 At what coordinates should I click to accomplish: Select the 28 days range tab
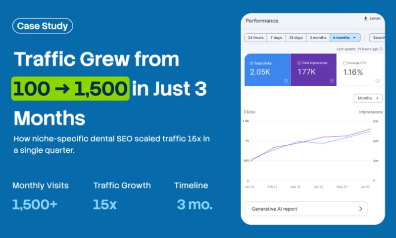click(296, 38)
